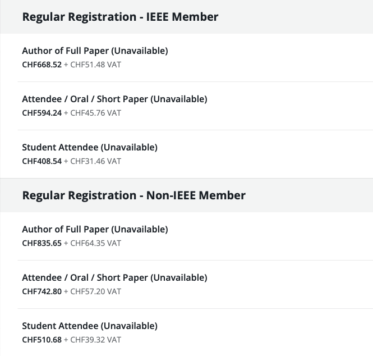Select Non-IEEE Author of Full Paper ticket
This screenshot has width=373, height=356.
tap(95, 229)
